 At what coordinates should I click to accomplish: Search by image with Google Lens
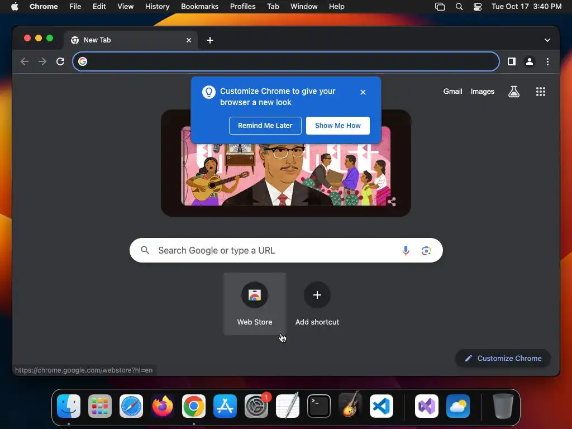pos(426,251)
